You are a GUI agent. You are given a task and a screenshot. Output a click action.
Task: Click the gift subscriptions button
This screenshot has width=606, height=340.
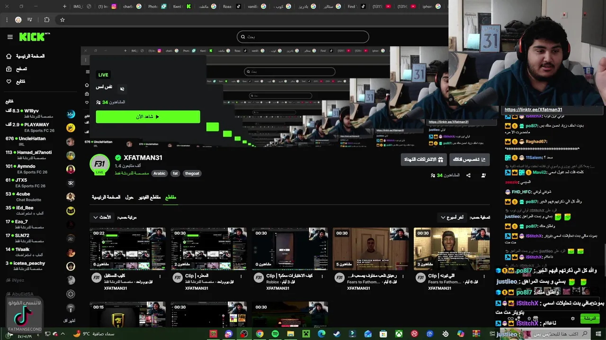click(424, 160)
